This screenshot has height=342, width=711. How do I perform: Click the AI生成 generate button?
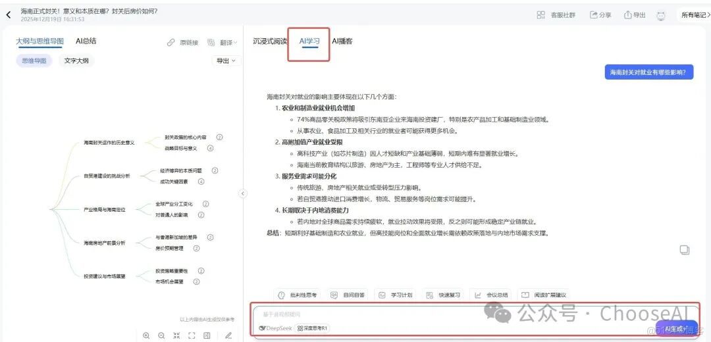tap(677, 329)
